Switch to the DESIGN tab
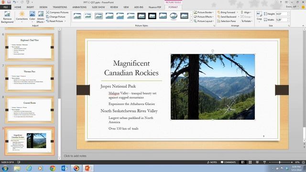Image resolution: width=306 pixels, height=172 pixels. click(44, 7)
